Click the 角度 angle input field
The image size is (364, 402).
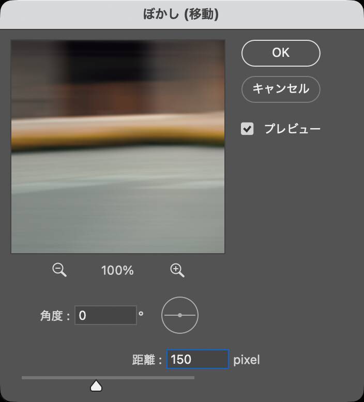(x=105, y=315)
